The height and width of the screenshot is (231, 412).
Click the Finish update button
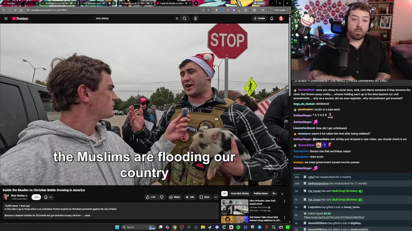tap(281, 10)
